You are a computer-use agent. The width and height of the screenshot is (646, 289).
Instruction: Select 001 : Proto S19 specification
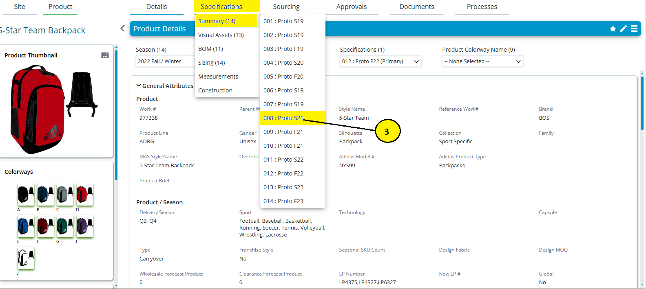(292, 21)
